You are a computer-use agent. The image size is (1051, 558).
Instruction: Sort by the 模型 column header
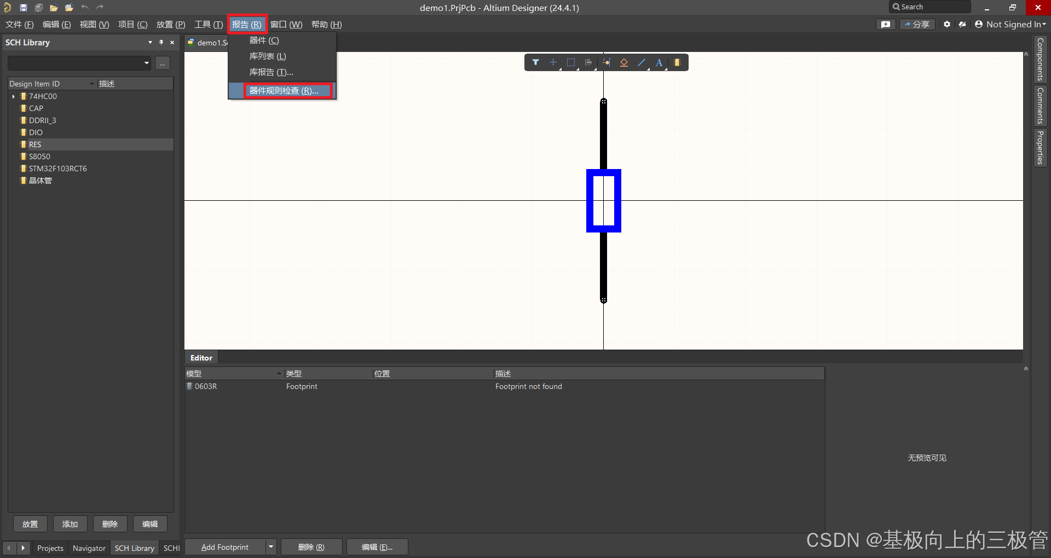point(234,374)
